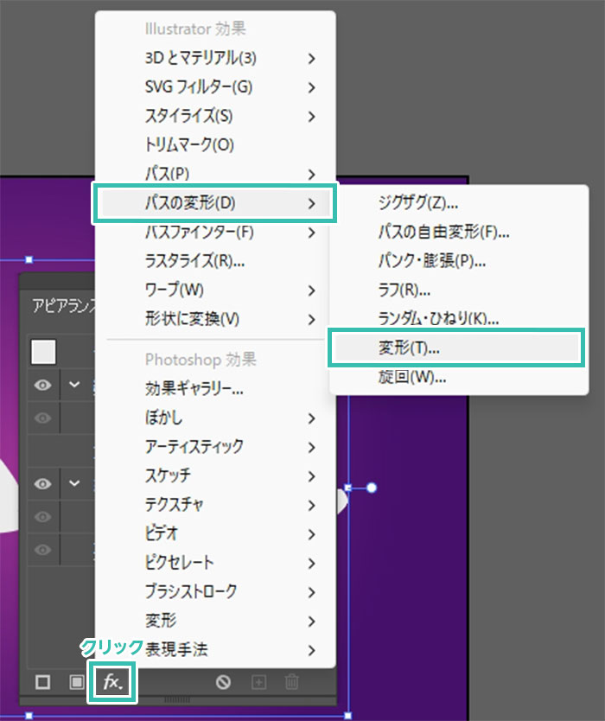Click the trash delete icon

[291, 682]
